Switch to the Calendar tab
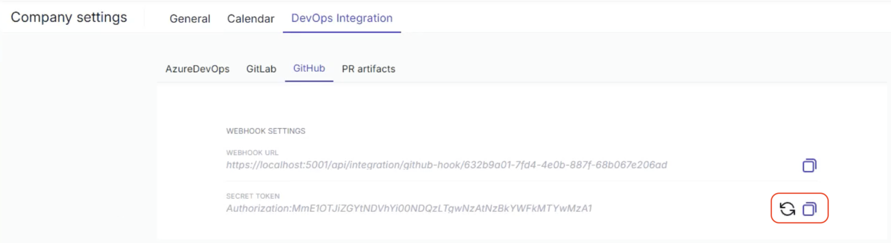The height and width of the screenshot is (243, 891). (251, 18)
